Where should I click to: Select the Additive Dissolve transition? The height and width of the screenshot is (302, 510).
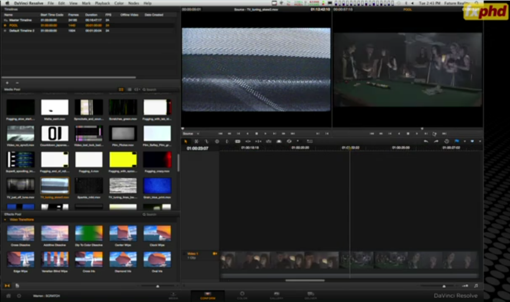(x=55, y=233)
